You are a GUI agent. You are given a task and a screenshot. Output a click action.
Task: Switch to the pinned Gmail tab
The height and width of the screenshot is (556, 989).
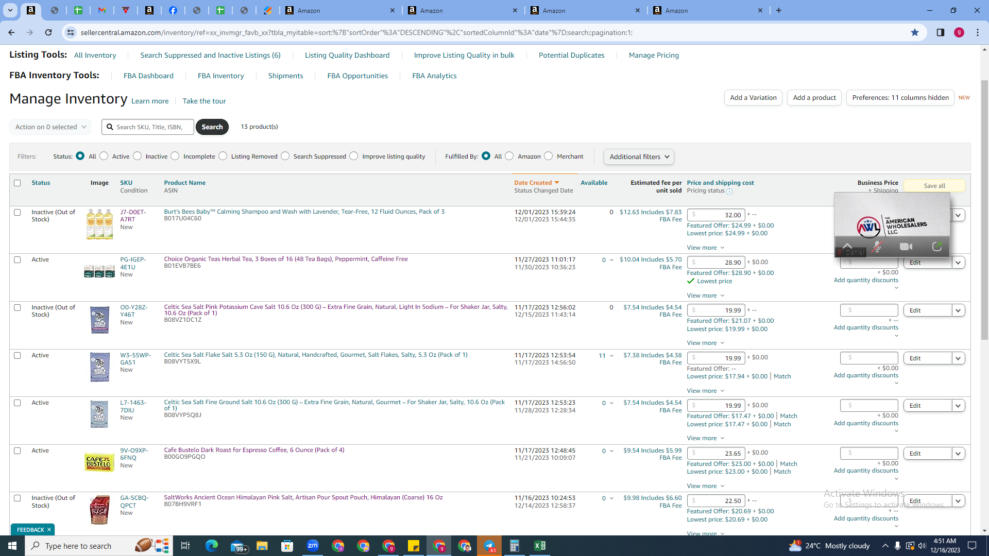tap(102, 10)
